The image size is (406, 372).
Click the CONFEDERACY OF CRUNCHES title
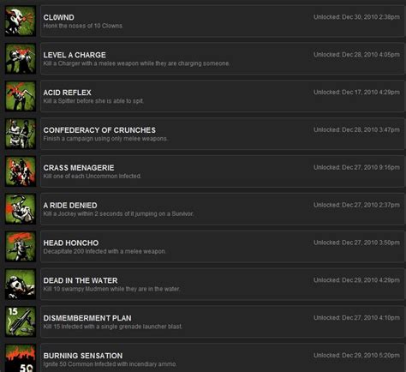pos(99,130)
